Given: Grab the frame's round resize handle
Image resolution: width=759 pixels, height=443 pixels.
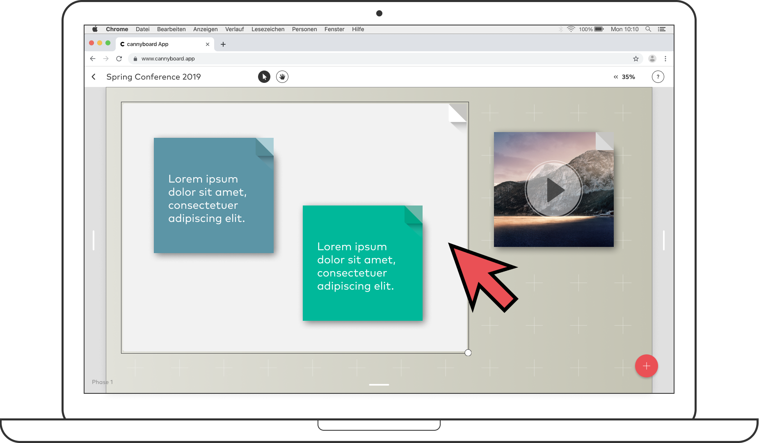Looking at the screenshot, I should (468, 353).
